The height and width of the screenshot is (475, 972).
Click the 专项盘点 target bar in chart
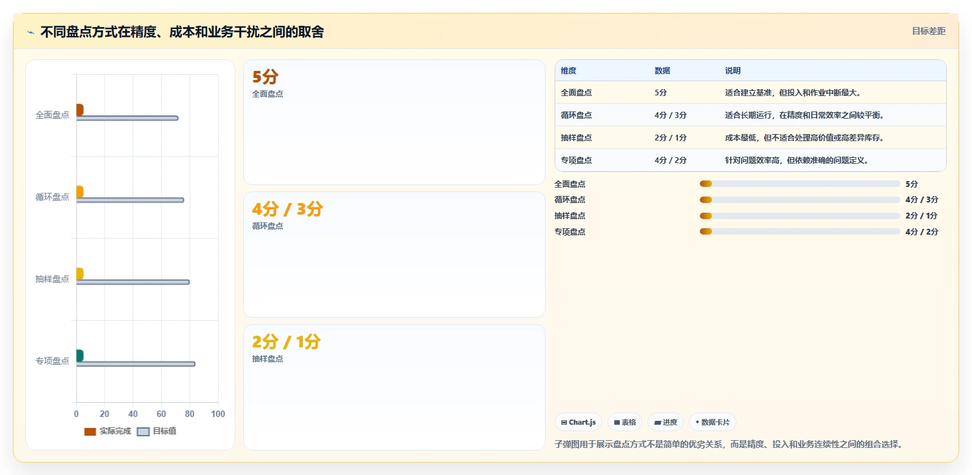pos(135,364)
